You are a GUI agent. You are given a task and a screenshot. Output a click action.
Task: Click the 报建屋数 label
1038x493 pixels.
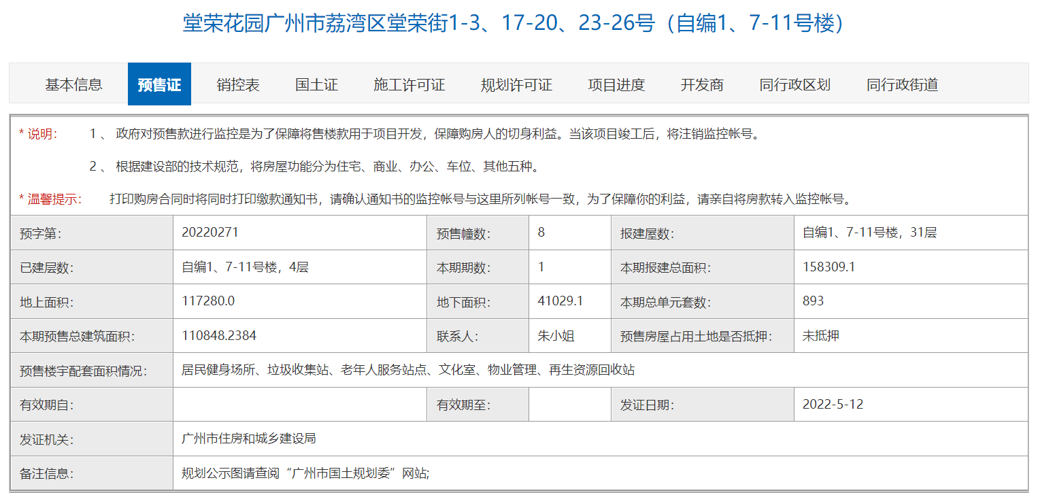[647, 234]
